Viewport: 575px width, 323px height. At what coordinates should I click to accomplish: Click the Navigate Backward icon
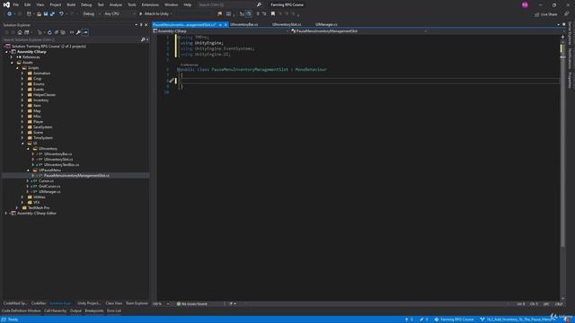pos(9,14)
